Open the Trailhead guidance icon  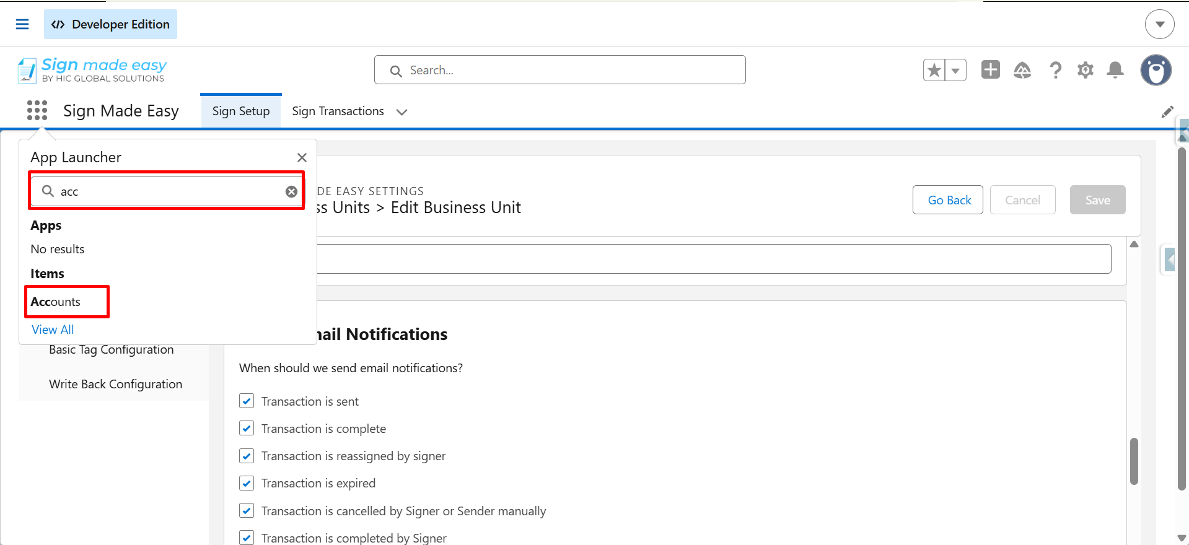[1022, 70]
